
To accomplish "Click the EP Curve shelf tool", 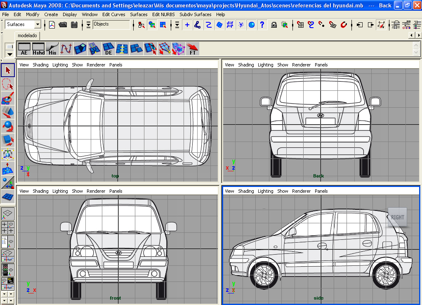I will coord(66,49).
